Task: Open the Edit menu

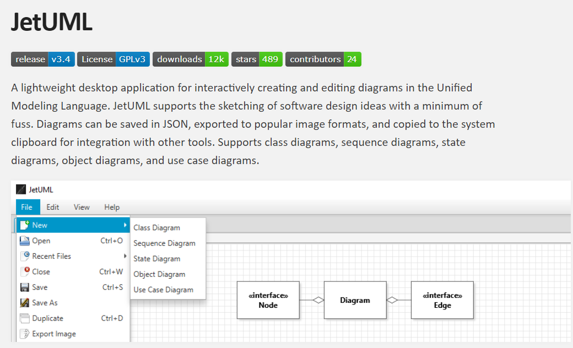Action: (x=53, y=207)
